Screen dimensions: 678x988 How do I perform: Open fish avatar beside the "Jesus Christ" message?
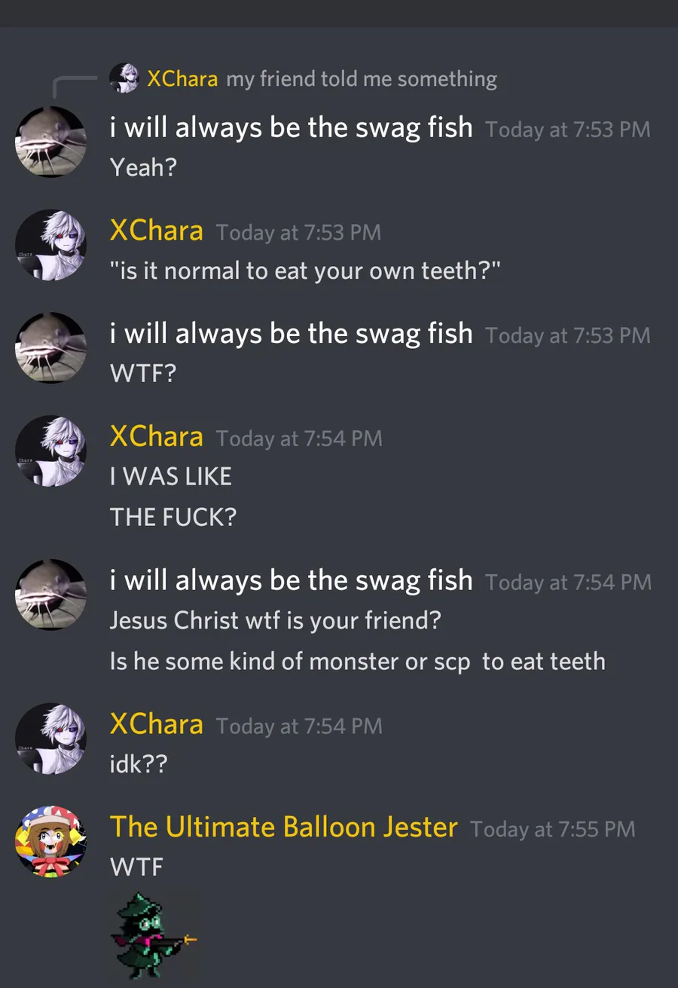[x=50, y=595]
